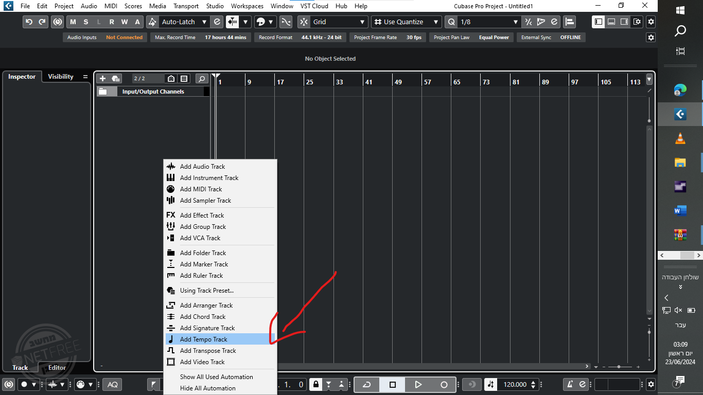Toggle Read automation R button for all tracks
Image resolution: width=703 pixels, height=395 pixels.
(112, 22)
